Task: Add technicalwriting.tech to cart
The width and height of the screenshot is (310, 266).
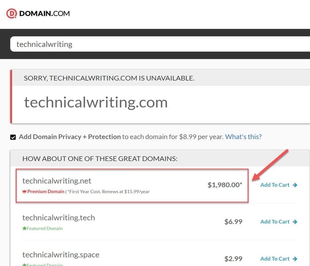Action: pos(275,222)
